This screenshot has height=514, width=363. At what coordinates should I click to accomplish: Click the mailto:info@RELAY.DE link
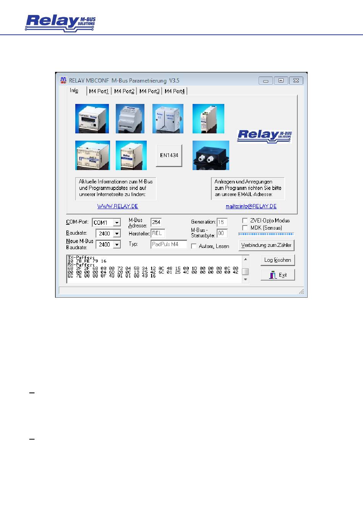click(251, 206)
